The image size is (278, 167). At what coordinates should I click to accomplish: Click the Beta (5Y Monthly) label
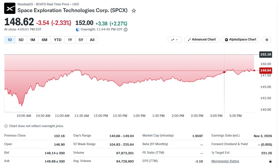point(155,144)
